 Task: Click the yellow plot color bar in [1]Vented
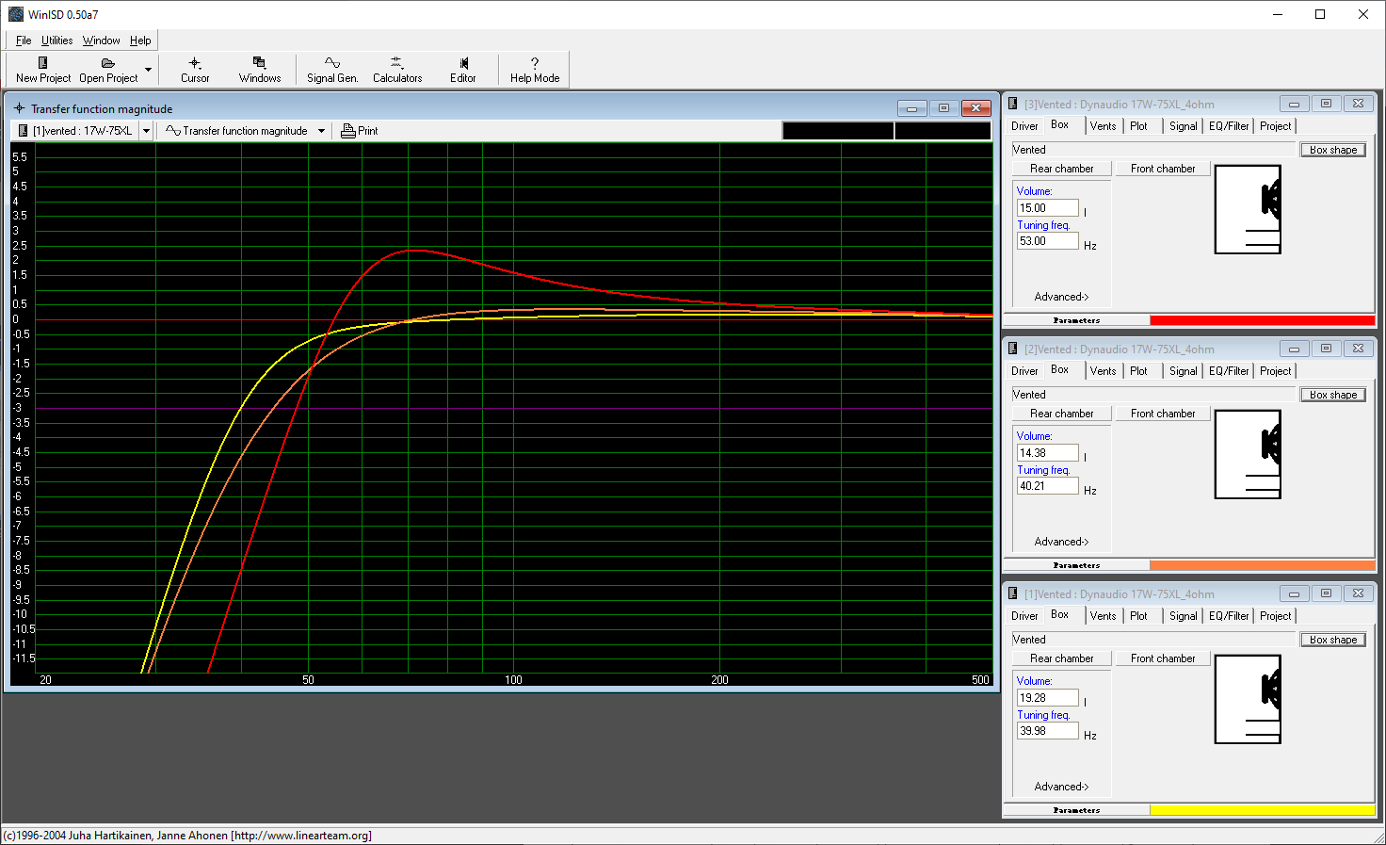[1262, 810]
